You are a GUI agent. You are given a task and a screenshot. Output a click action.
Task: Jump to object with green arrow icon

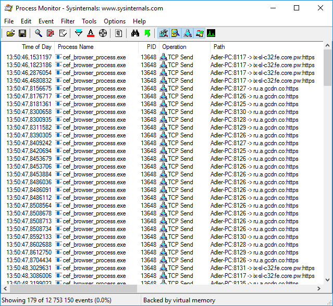tap(147, 33)
